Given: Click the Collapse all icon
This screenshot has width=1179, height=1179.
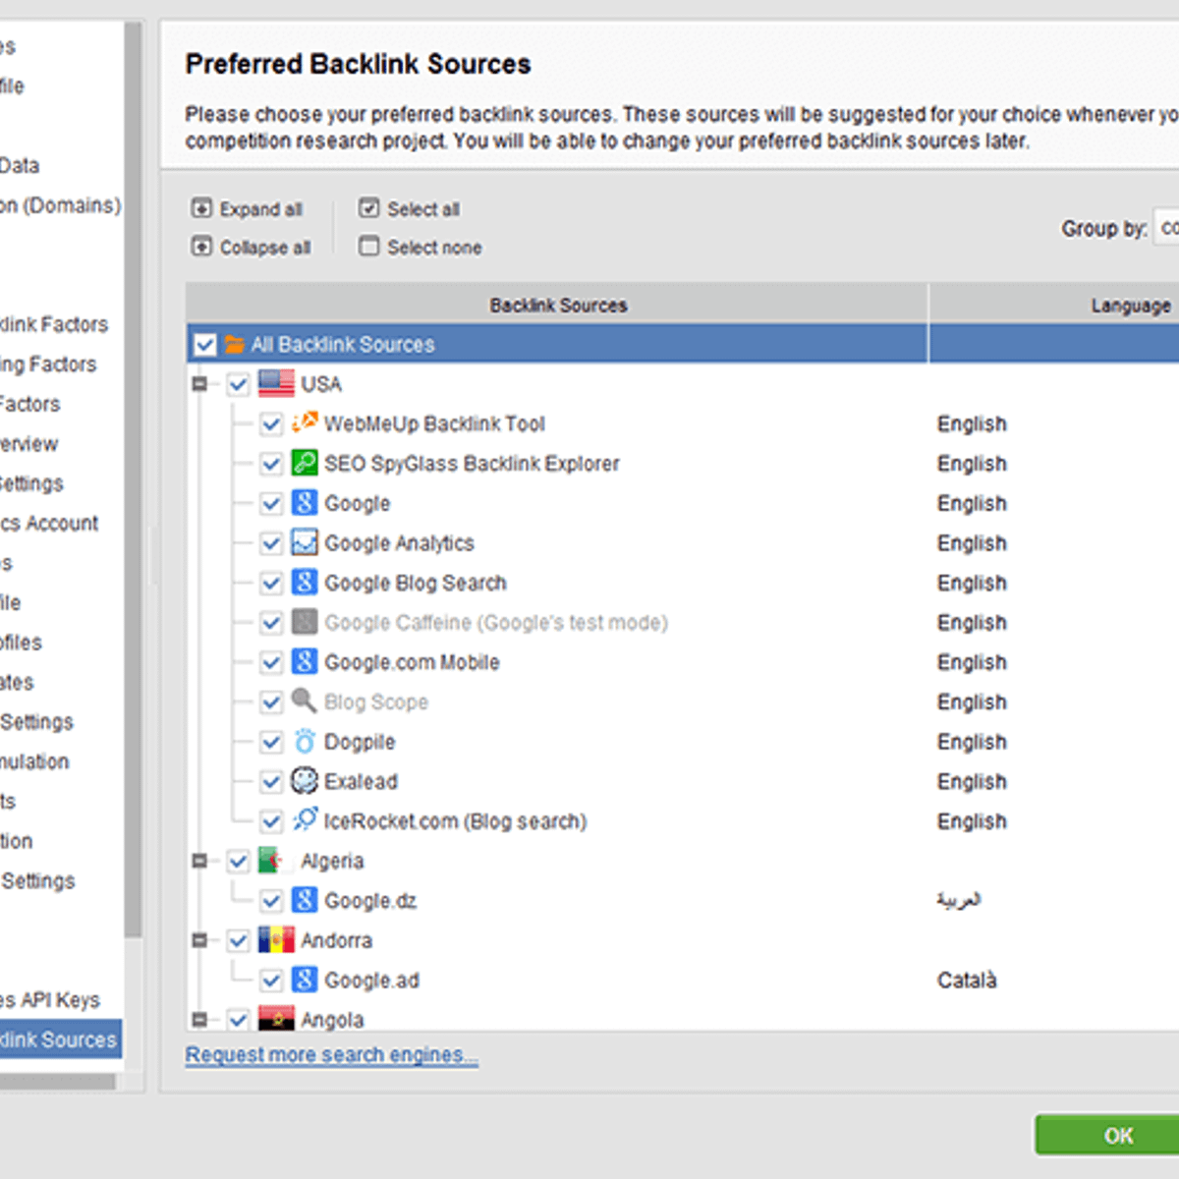Looking at the screenshot, I should (201, 247).
